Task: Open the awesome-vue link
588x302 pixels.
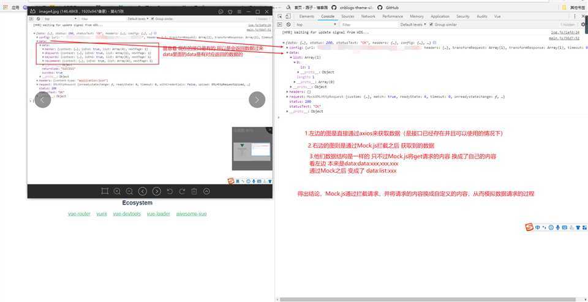Action: [x=191, y=214]
